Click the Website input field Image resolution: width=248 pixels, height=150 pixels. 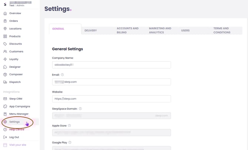pyautogui.click(x=111, y=99)
